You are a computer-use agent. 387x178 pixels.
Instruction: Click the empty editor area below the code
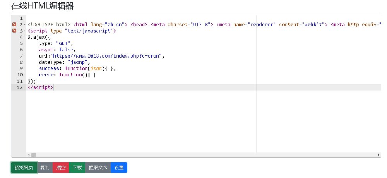pos(155,124)
